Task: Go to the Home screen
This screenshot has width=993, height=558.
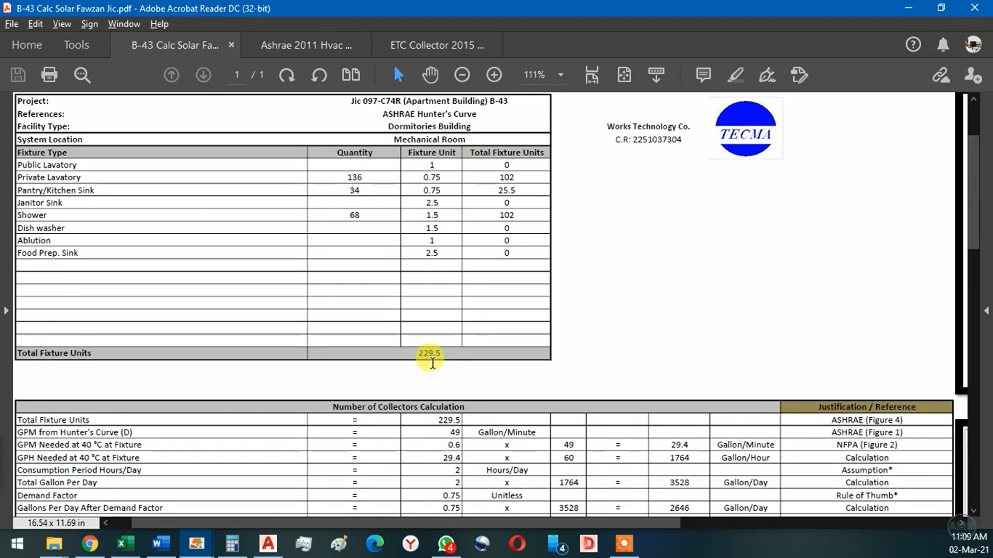Action: 26,44
